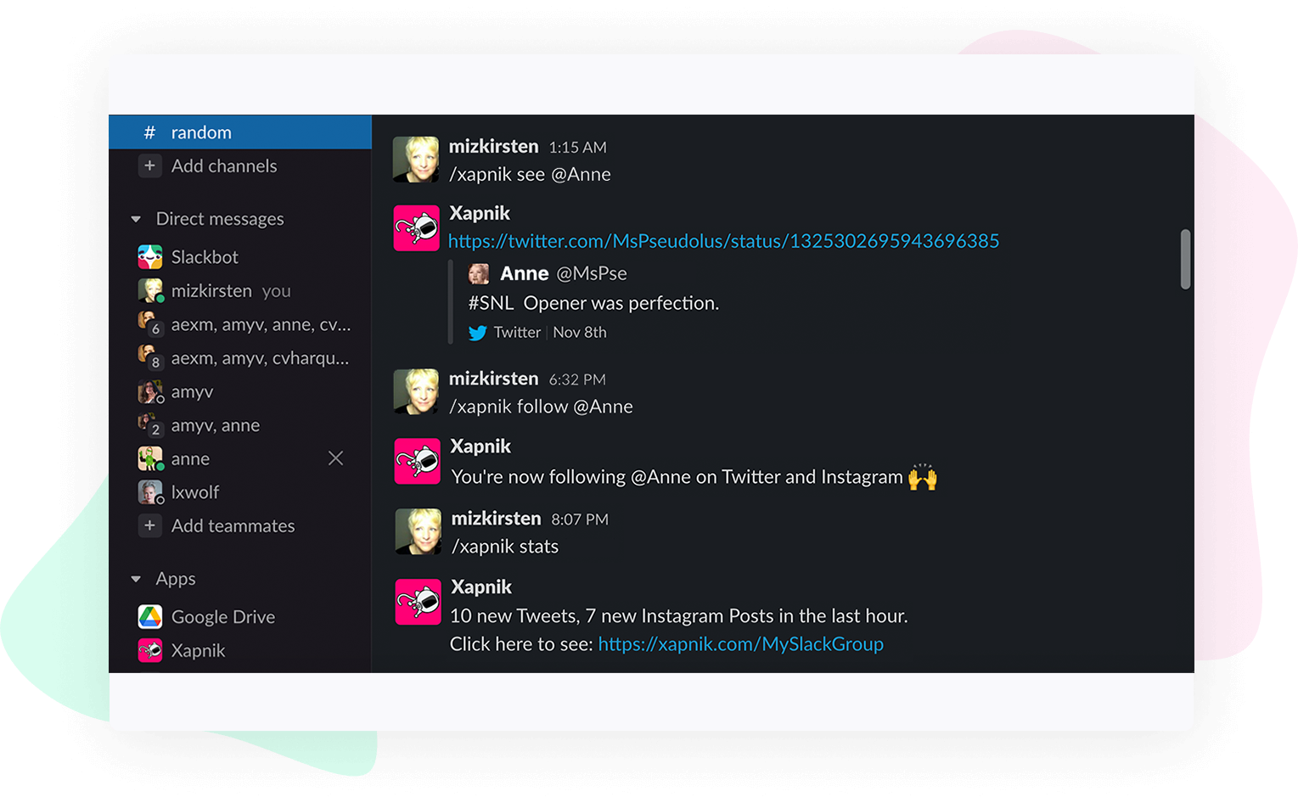Click the message pane scrollbar
The image size is (1298, 797).
[x=1185, y=259]
